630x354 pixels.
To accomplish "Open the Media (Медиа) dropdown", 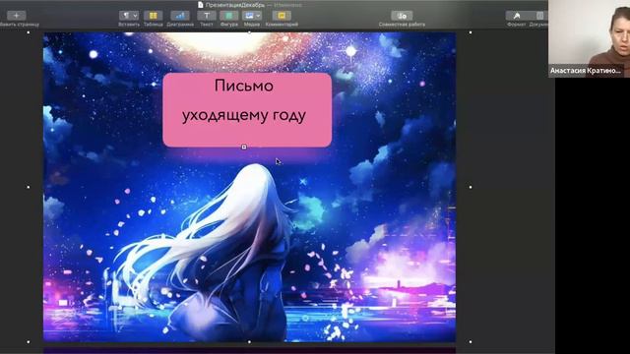I will click(252, 16).
